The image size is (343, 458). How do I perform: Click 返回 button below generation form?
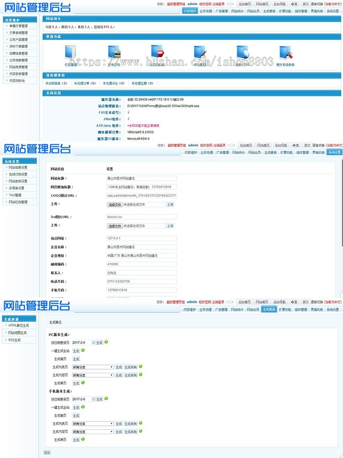coord(47,453)
